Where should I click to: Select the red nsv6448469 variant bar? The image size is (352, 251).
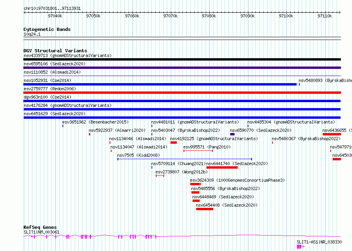click(x=196, y=201)
